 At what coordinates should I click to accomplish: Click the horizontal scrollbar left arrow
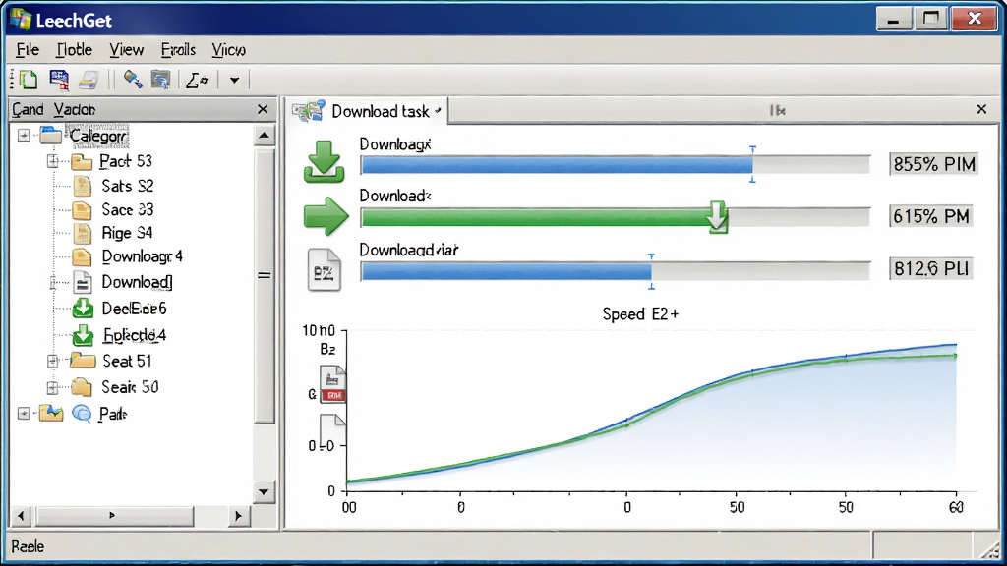pyautogui.click(x=21, y=515)
